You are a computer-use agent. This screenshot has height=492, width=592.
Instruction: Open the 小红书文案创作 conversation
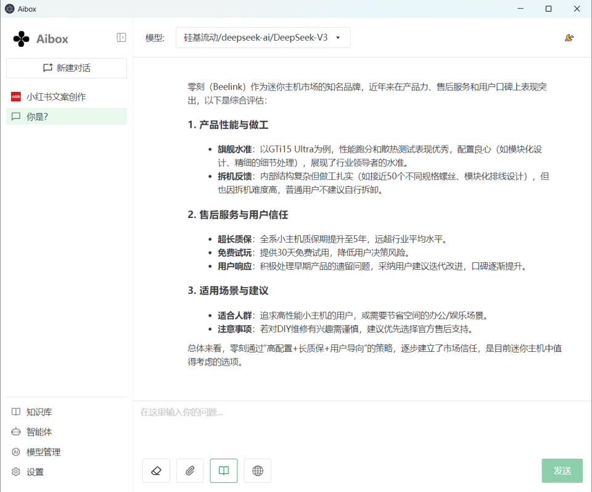pos(67,97)
